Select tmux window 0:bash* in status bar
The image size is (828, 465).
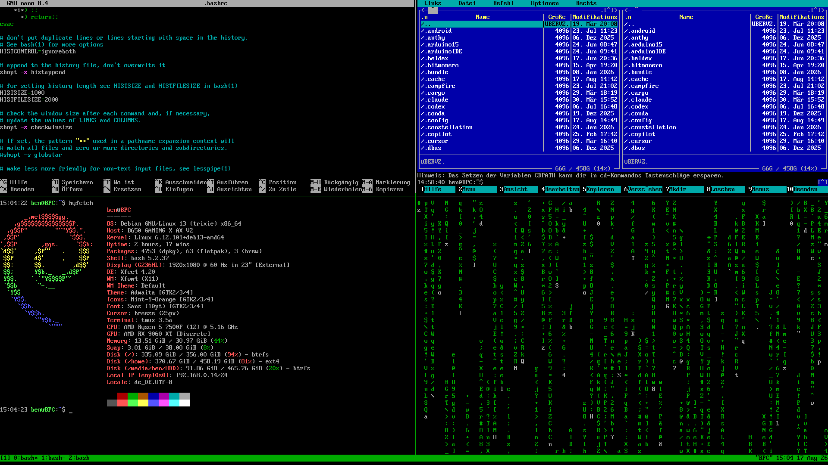26,458
